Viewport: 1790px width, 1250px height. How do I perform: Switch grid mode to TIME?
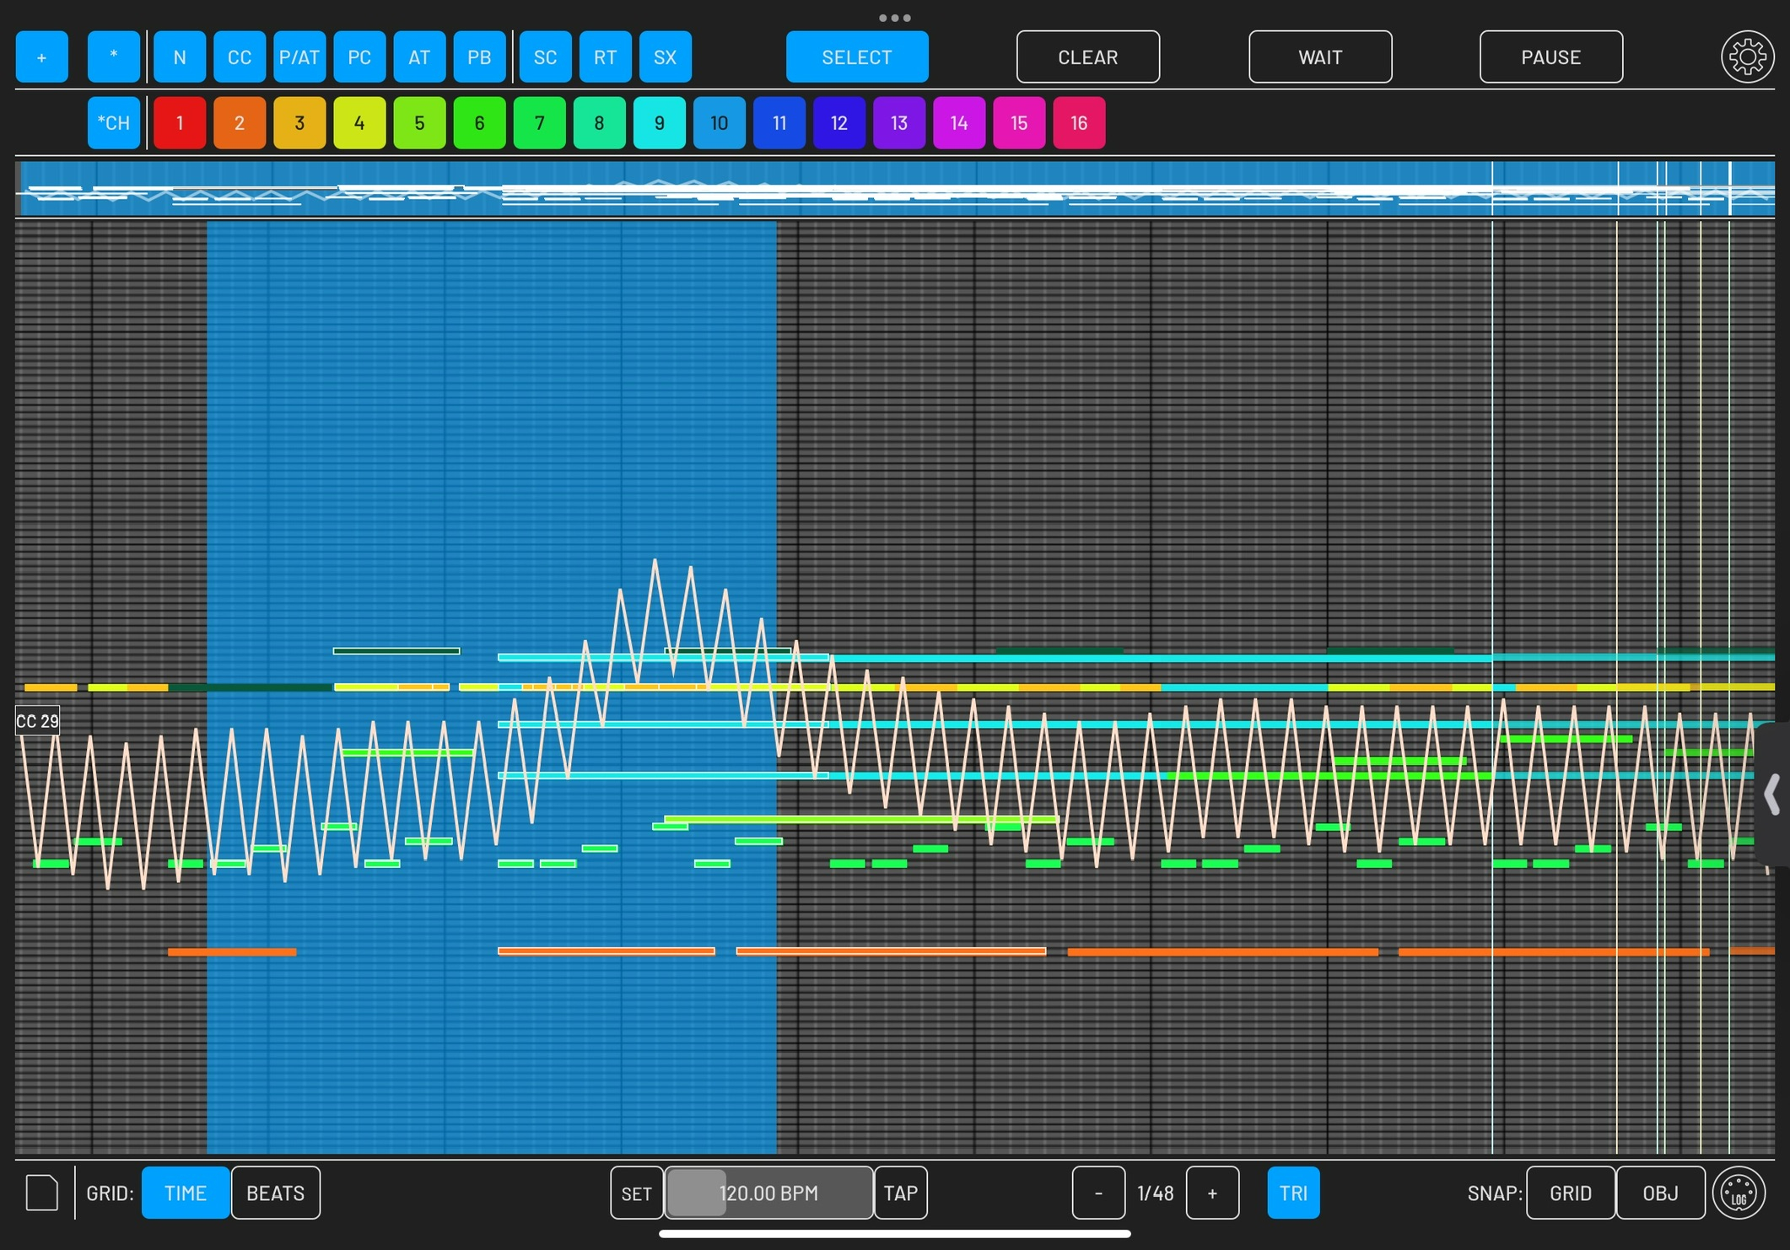[x=185, y=1193]
